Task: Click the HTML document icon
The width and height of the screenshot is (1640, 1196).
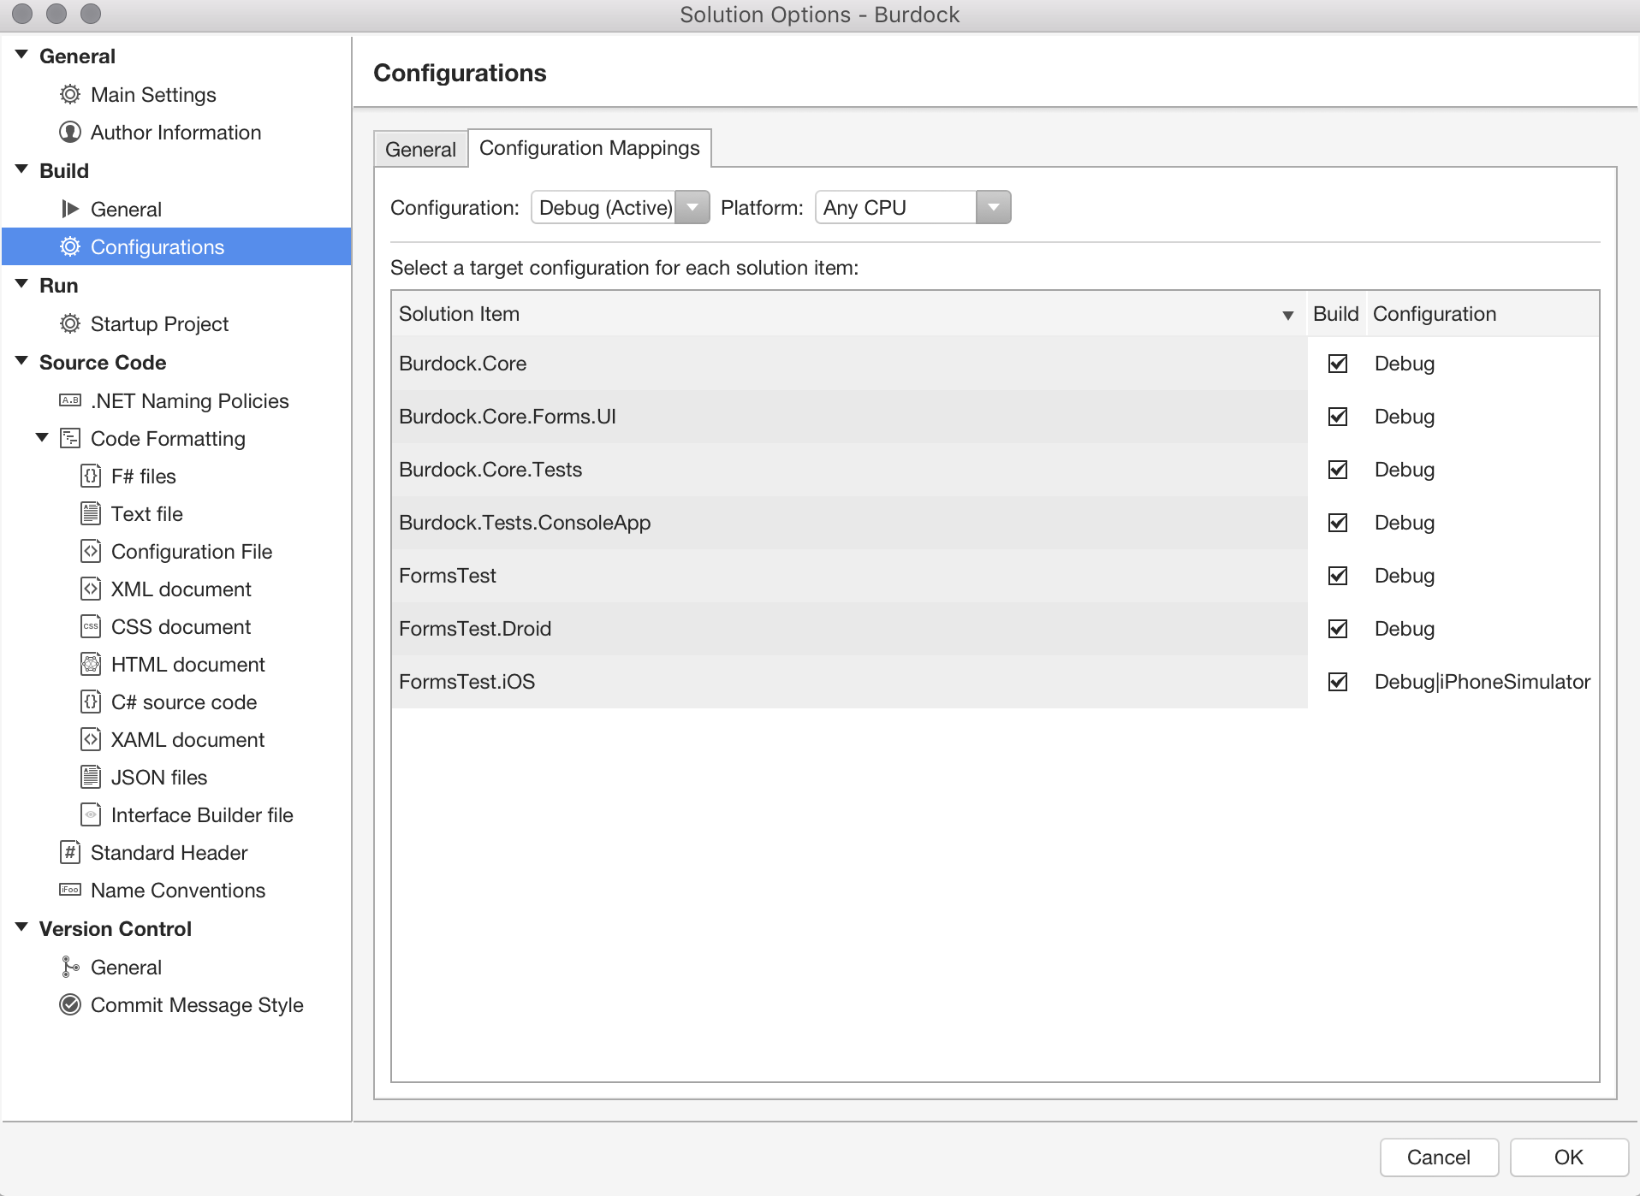Action: [x=91, y=664]
